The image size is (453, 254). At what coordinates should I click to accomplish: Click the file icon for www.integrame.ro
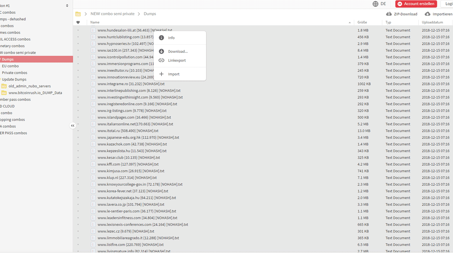click(x=93, y=84)
